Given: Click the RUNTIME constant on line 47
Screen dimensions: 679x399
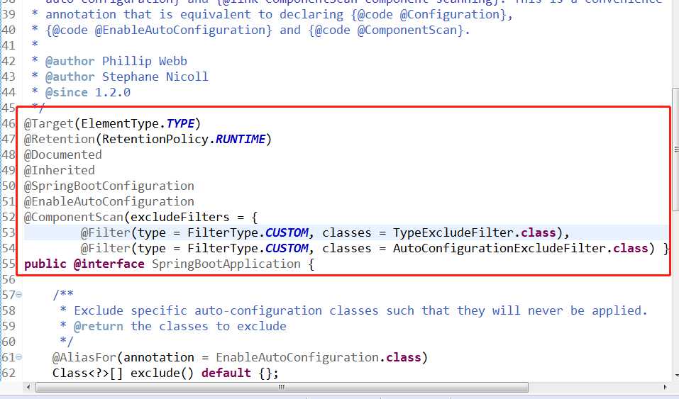Looking at the screenshot, I should [x=241, y=140].
